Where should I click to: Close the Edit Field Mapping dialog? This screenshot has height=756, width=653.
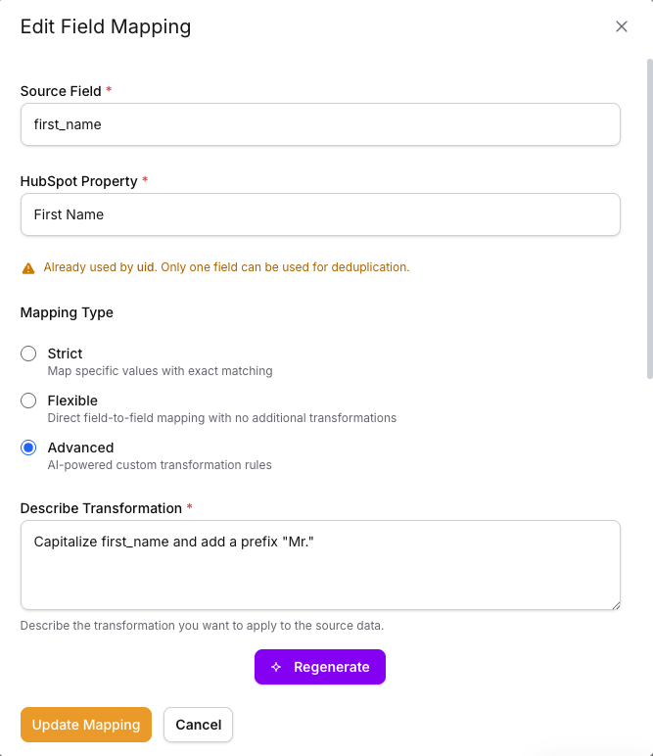(622, 26)
